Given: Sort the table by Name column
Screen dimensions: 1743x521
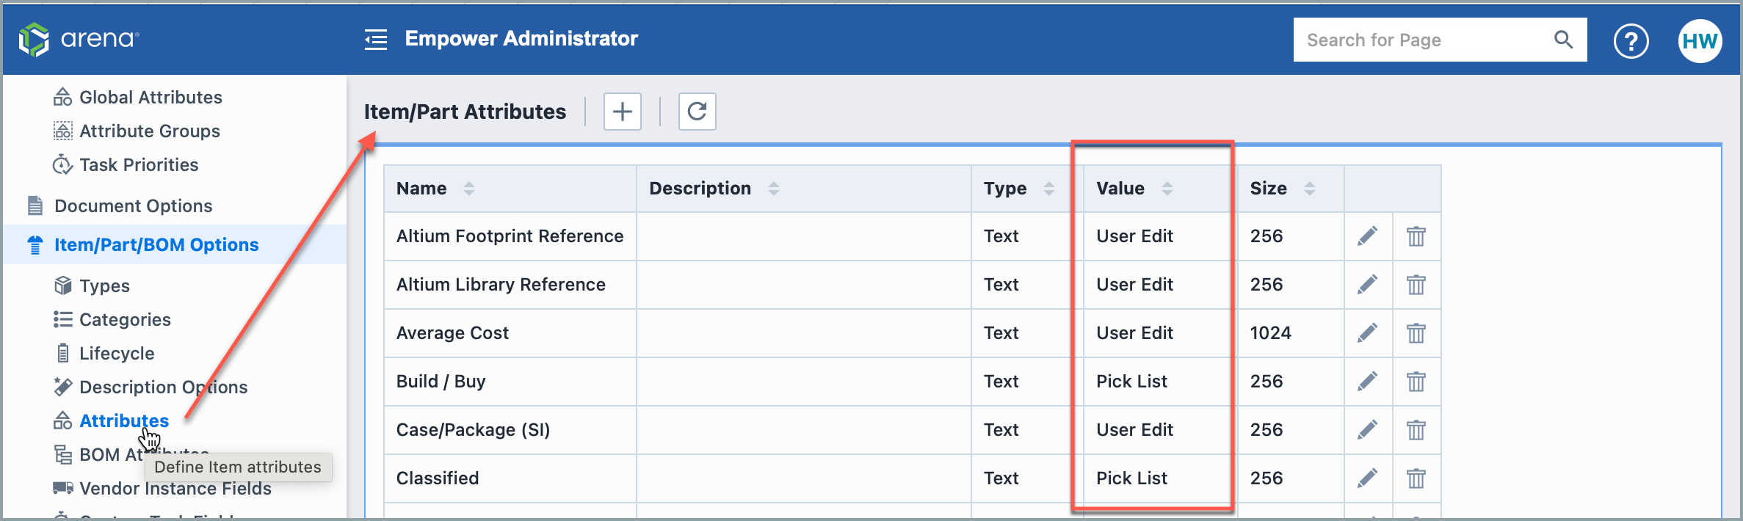Looking at the screenshot, I should (469, 189).
